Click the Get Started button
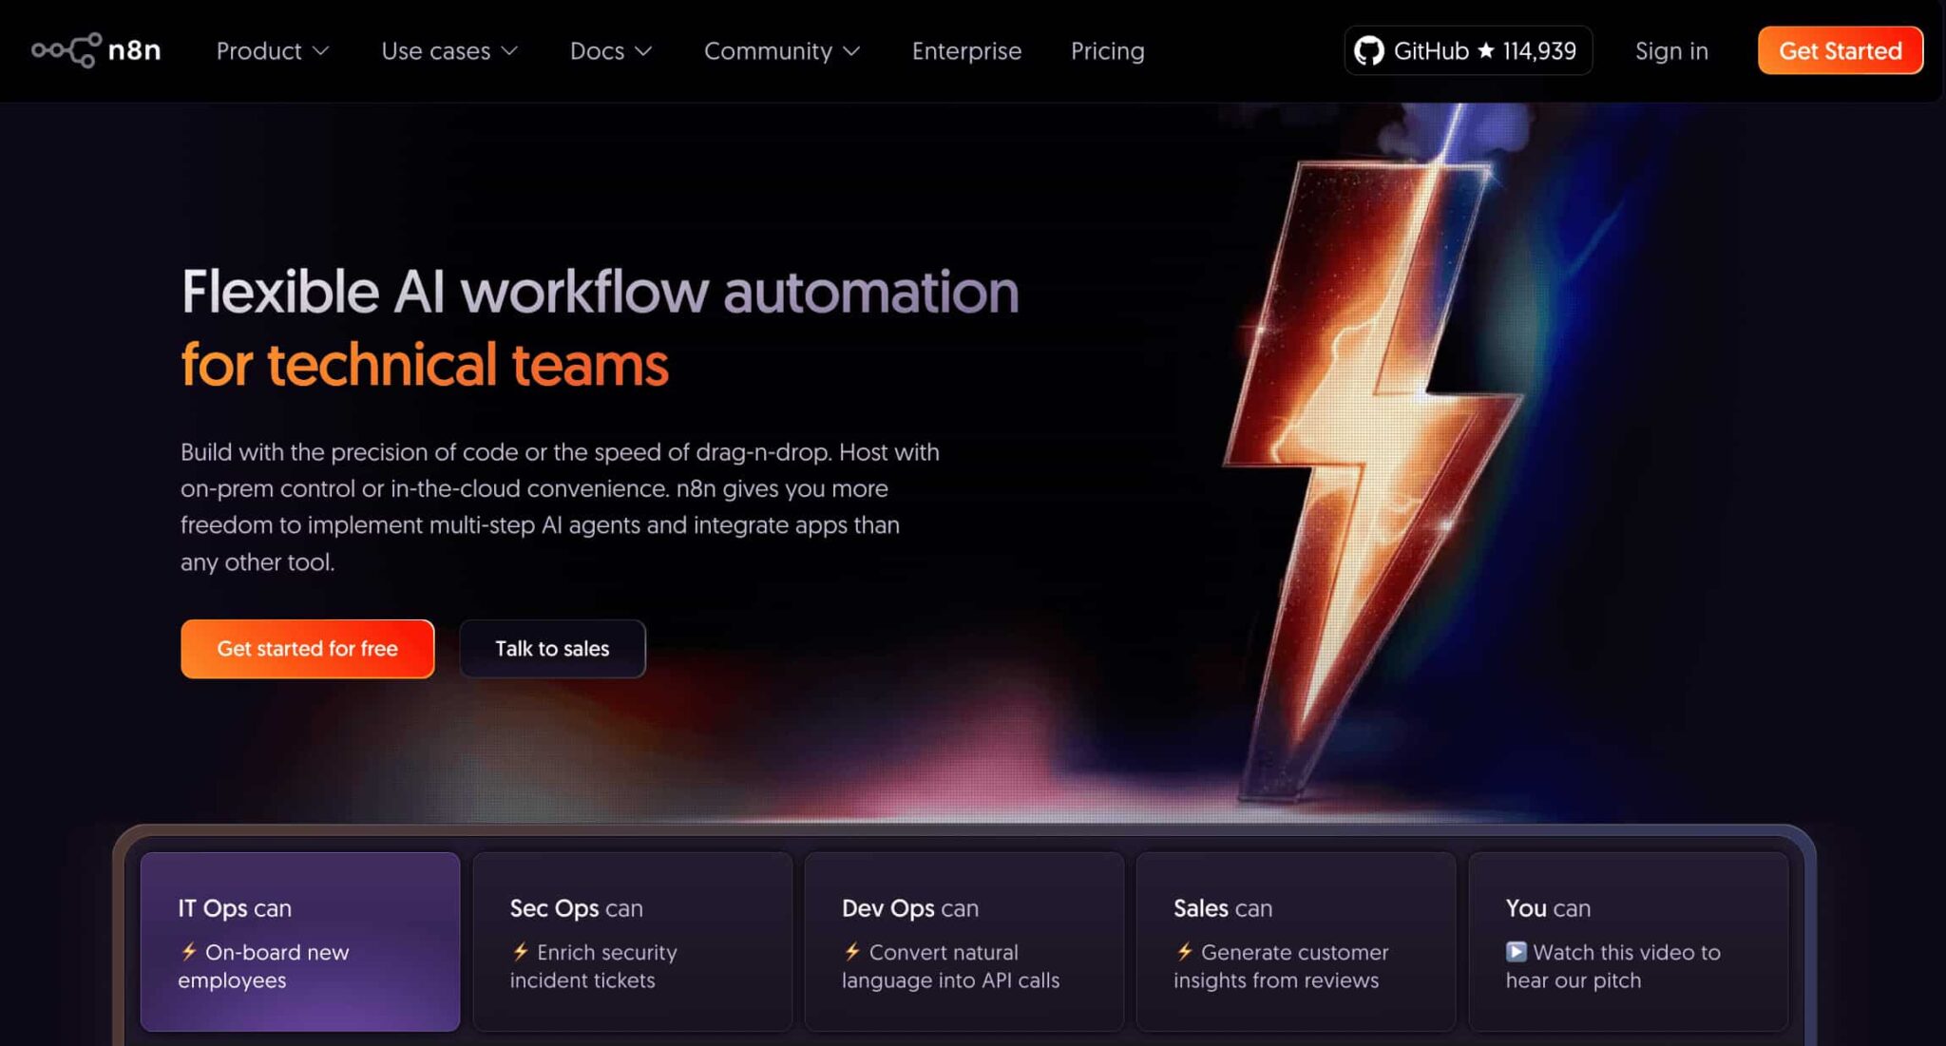This screenshot has height=1046, width=1946. [x=1840, y=50]
